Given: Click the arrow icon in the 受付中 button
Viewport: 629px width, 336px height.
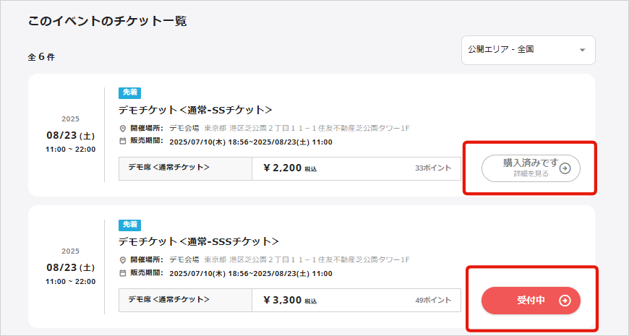Looking at the screenshot, I should coord(565,301).
